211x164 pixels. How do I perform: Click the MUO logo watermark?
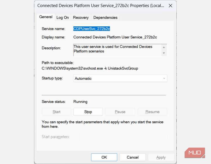195,153
